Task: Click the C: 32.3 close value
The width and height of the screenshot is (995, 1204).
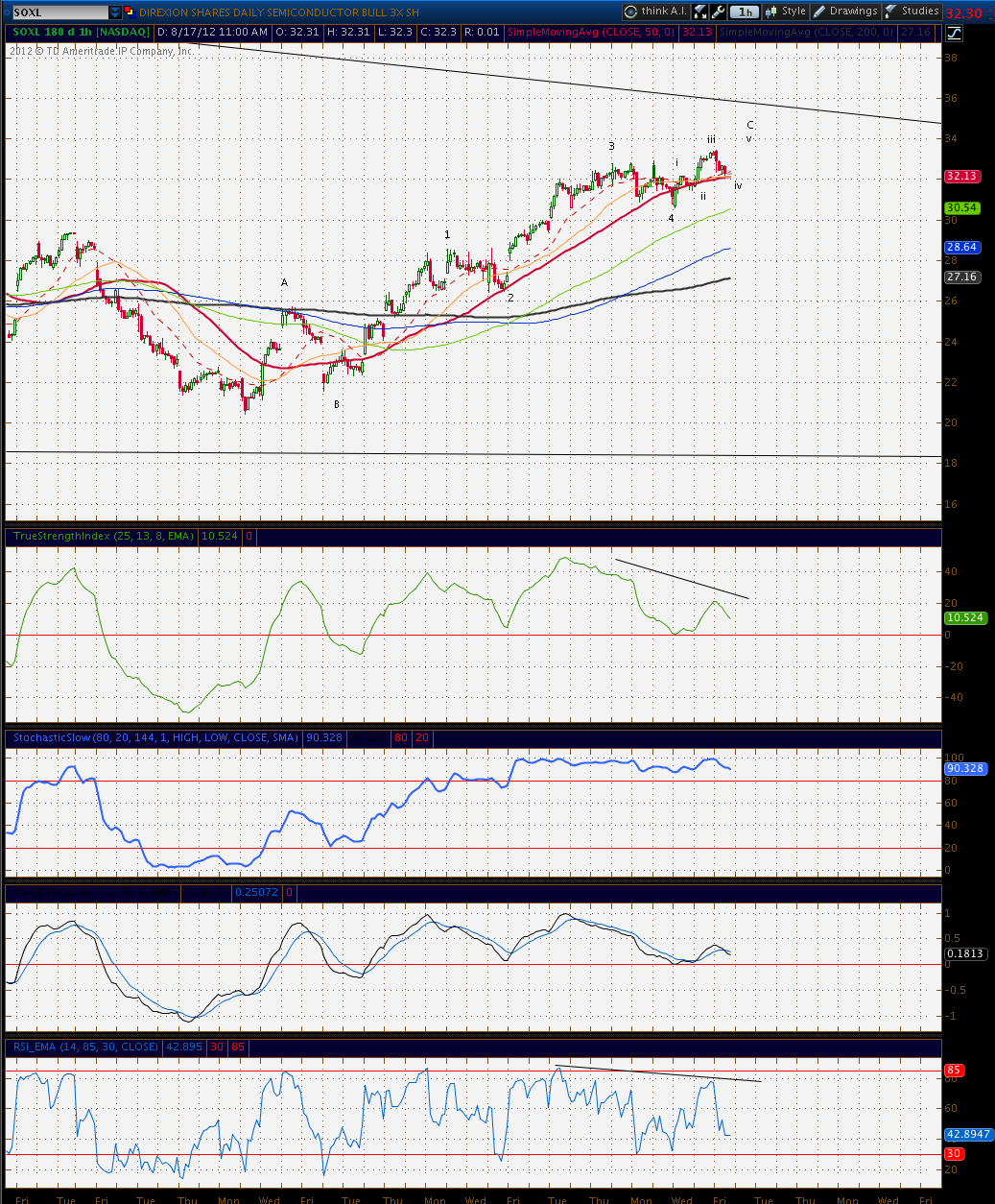Action: 438,32
